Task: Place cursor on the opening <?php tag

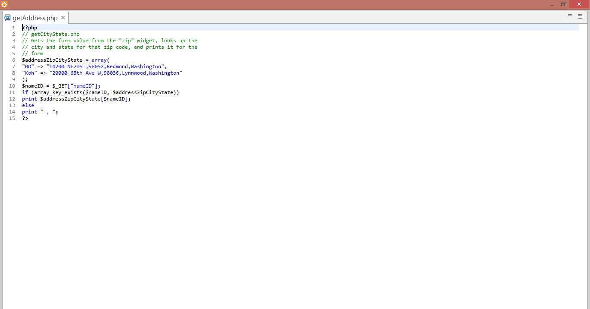Action: 30,28
